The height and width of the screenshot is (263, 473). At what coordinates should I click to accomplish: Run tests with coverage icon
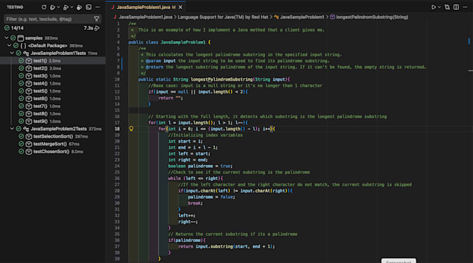(x=79, y=7)
